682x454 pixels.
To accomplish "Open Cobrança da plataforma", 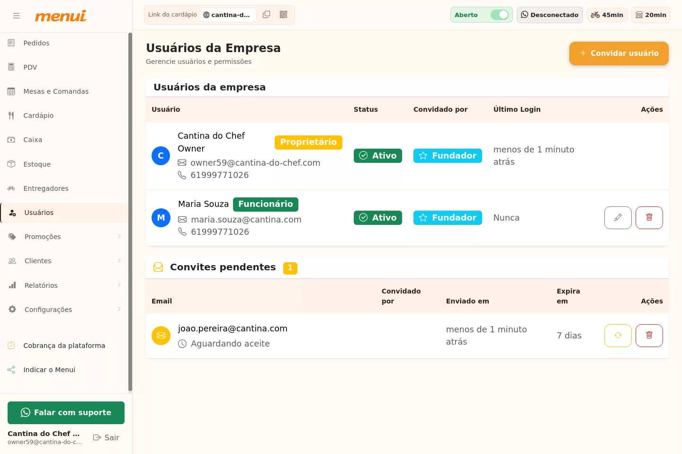I will coord(64,346).
